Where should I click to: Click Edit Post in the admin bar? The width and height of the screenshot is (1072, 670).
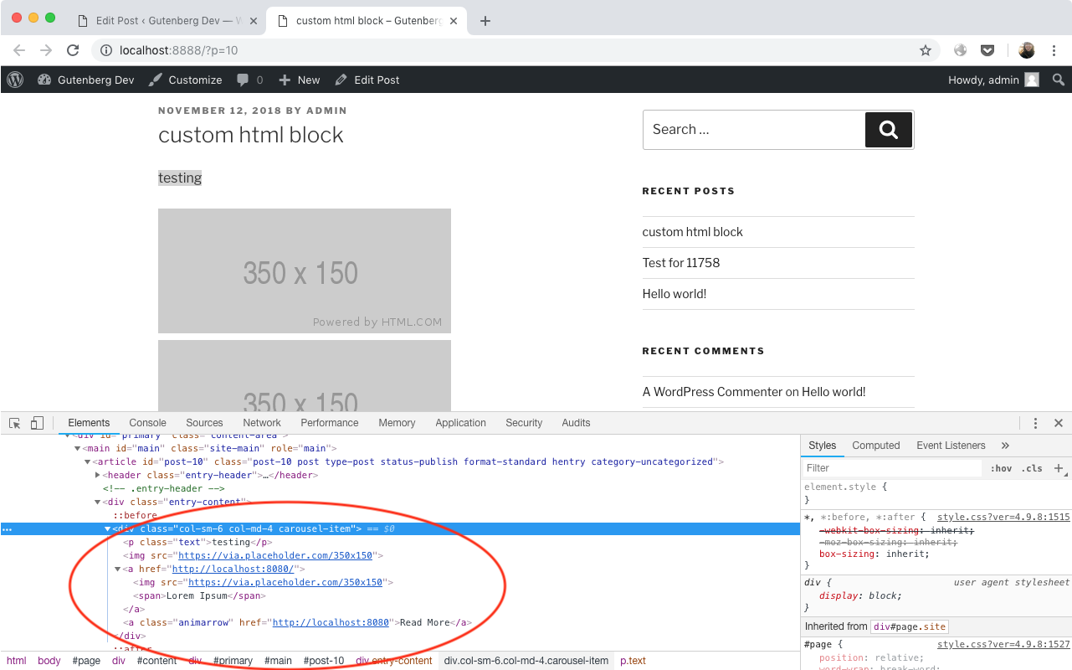coord(367,80)
